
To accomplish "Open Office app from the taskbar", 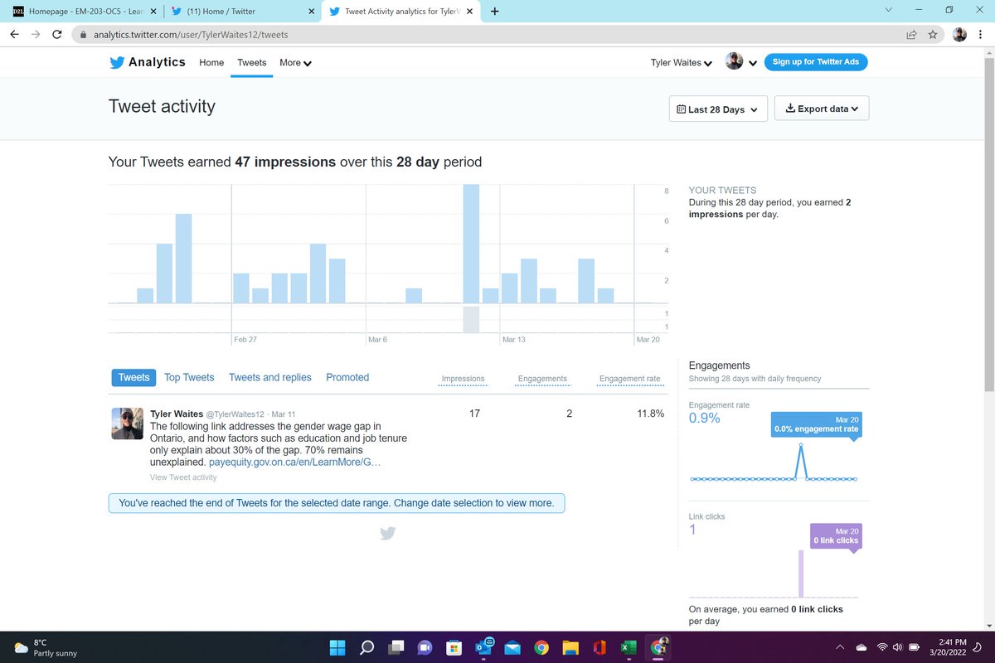I will pyautogui.click(x=599, y=647).
